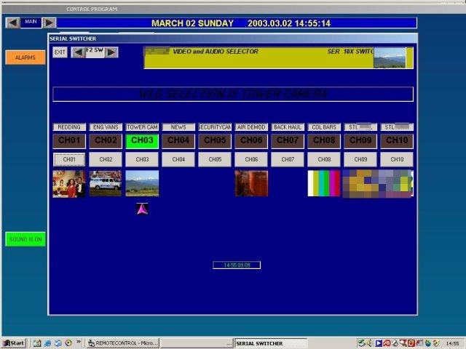Click the MAIN right arrow button

point(48,23)
